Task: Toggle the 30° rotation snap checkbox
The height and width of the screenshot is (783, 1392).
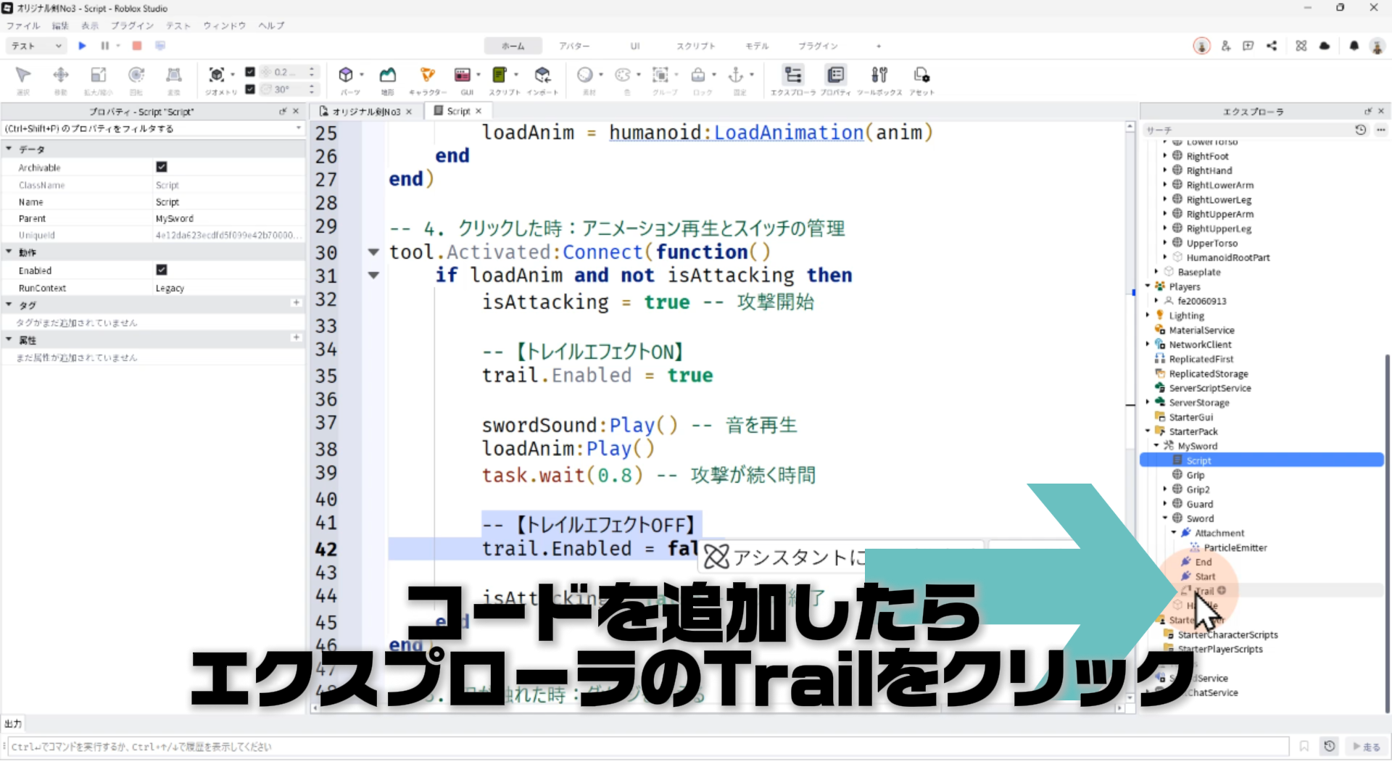Action: click(250, 89)
